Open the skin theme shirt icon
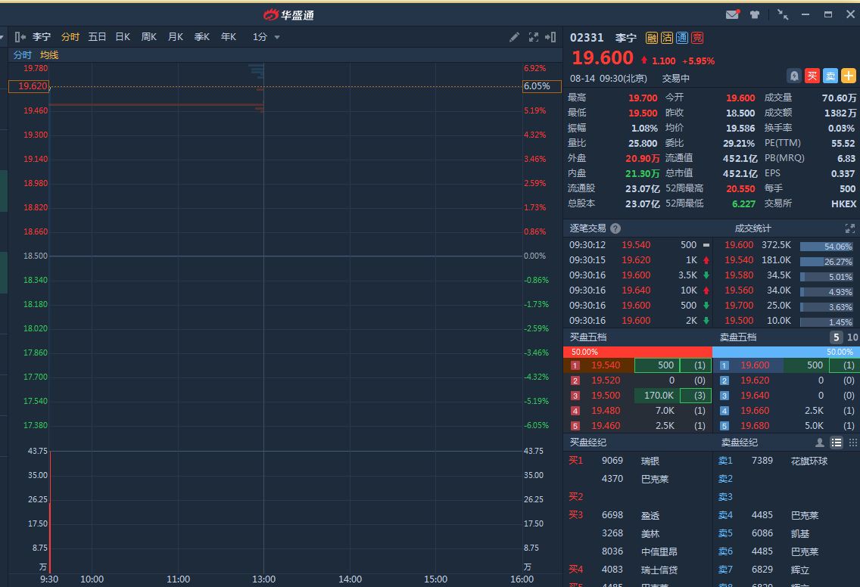This screenshot has height=587, width=860. click(755, 15)
